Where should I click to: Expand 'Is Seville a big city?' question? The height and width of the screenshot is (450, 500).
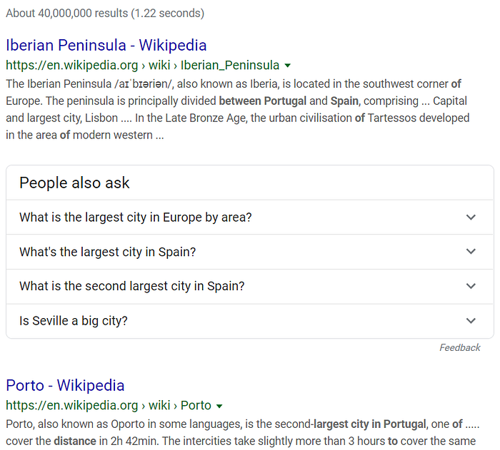[250, 321]
